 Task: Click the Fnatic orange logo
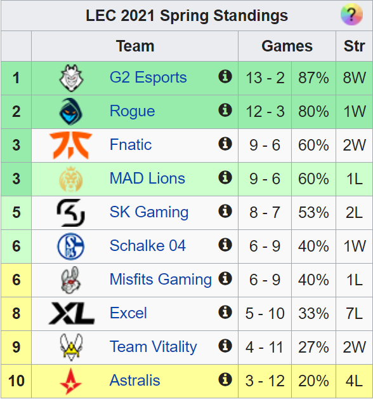(x=70, y=145)
